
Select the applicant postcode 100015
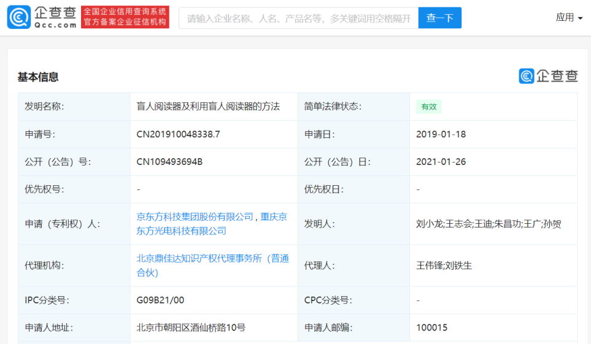(x=431, y=327)
